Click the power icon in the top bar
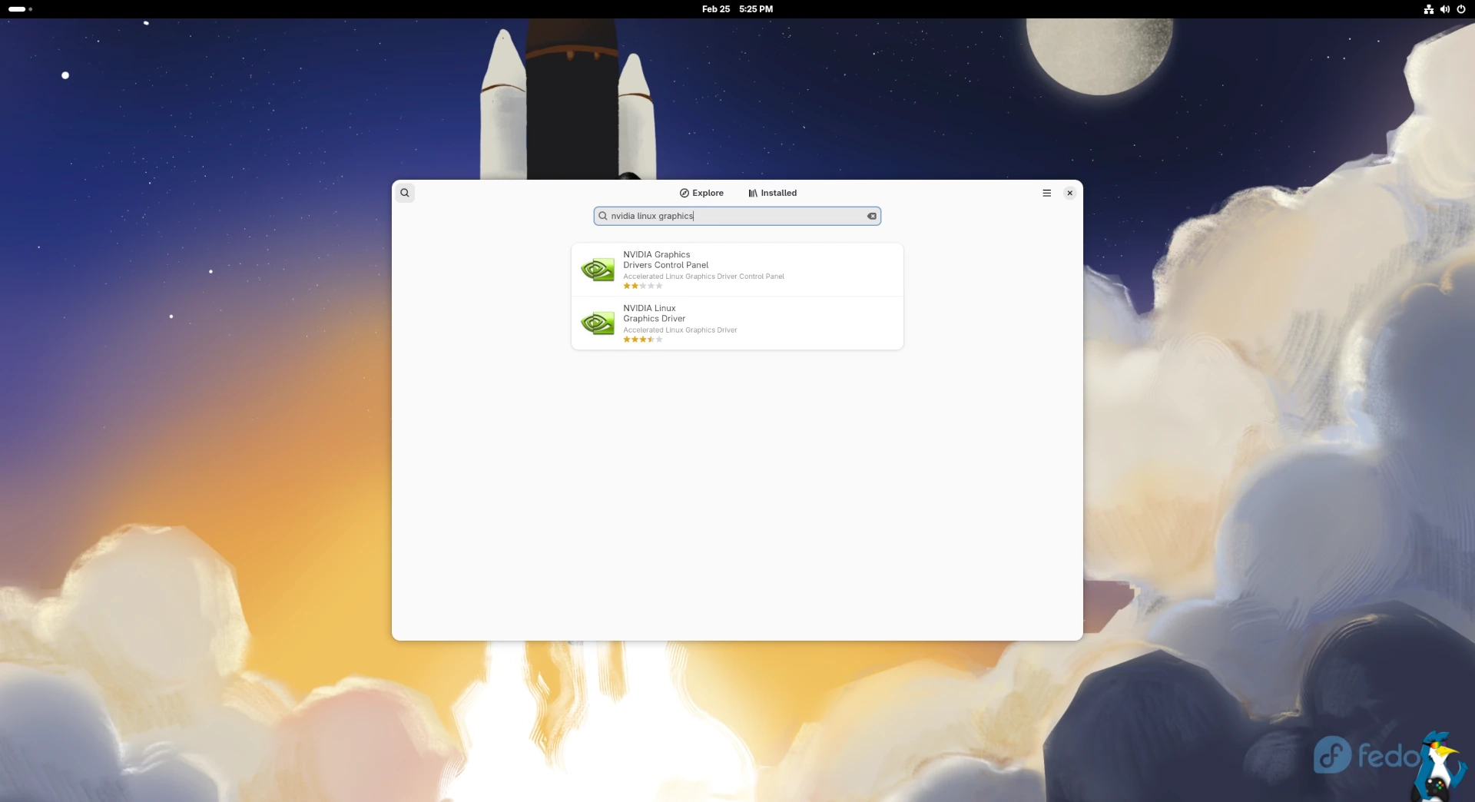The width and height of the screenshot is (1475, 802). click(1460, 9)
